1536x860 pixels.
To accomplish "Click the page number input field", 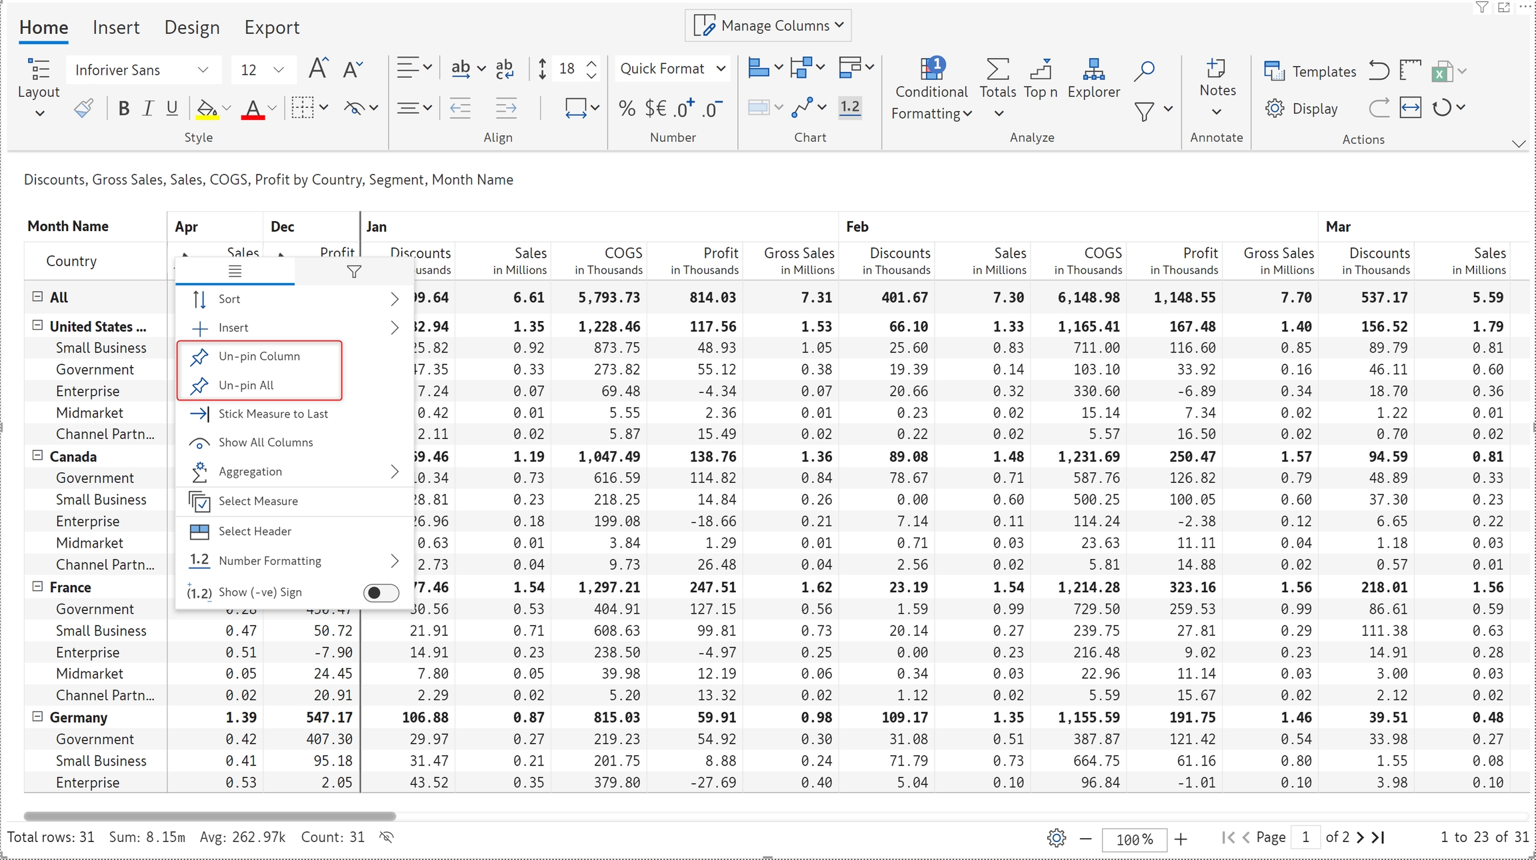I will click(1305, 837).
